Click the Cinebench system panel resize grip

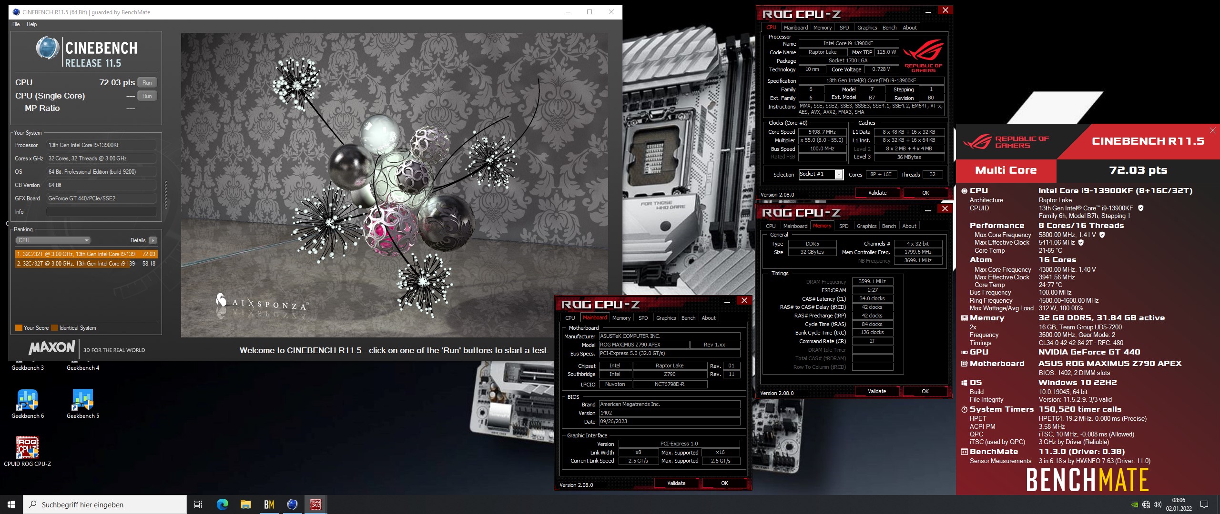click(166, 195)
